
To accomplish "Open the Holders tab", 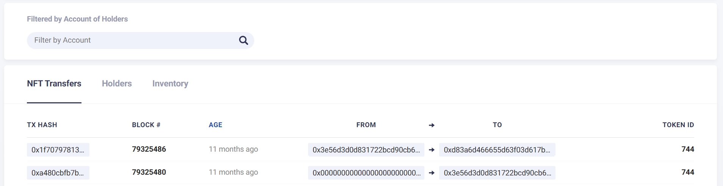I will tap(117, 84).
